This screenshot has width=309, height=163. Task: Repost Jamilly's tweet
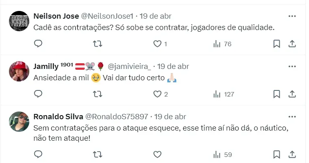click(x=98, y=94)
